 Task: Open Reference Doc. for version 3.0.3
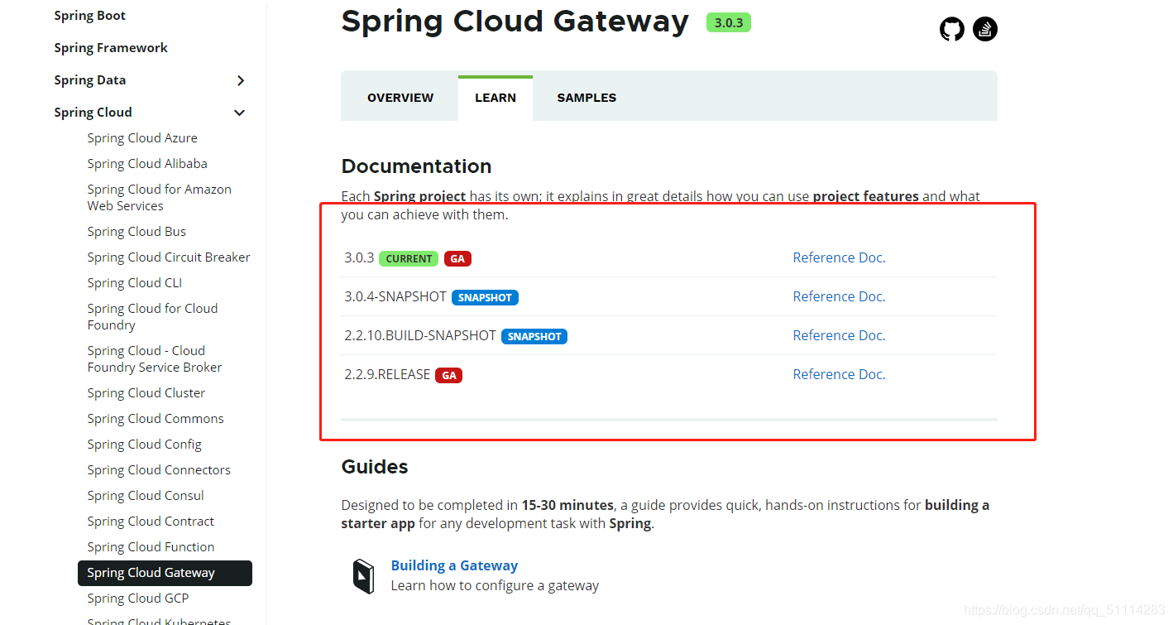click(839, 257)
